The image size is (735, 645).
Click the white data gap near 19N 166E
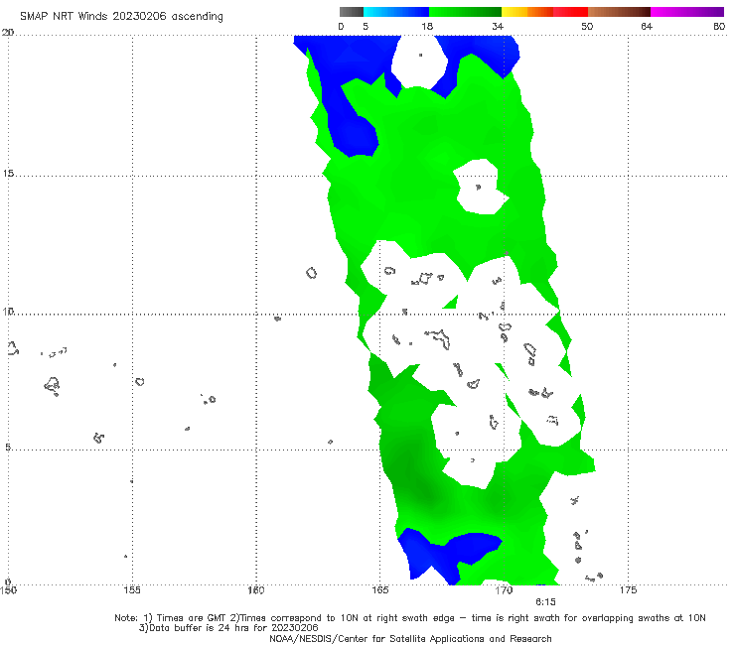tap(419, 61)
